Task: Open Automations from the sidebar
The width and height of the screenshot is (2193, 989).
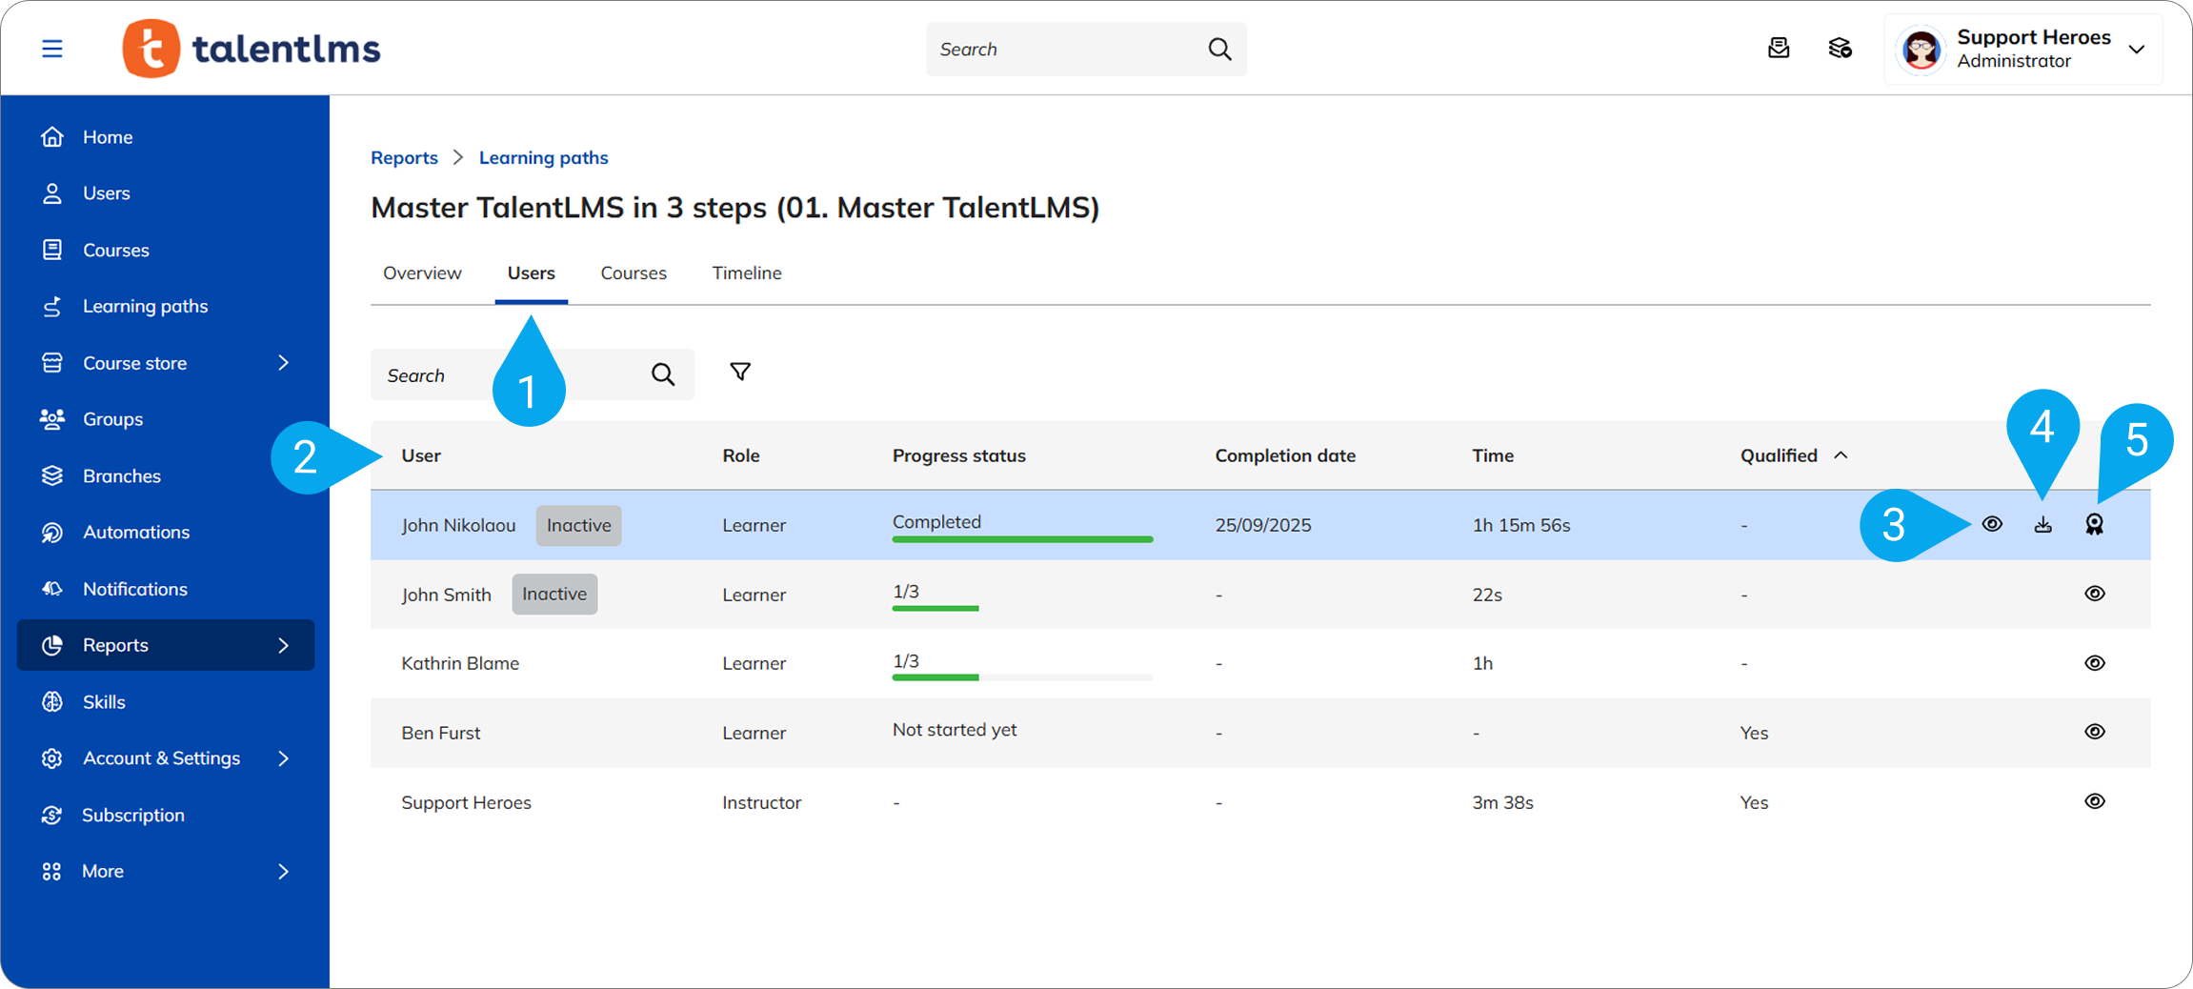Action: (135, 533)
